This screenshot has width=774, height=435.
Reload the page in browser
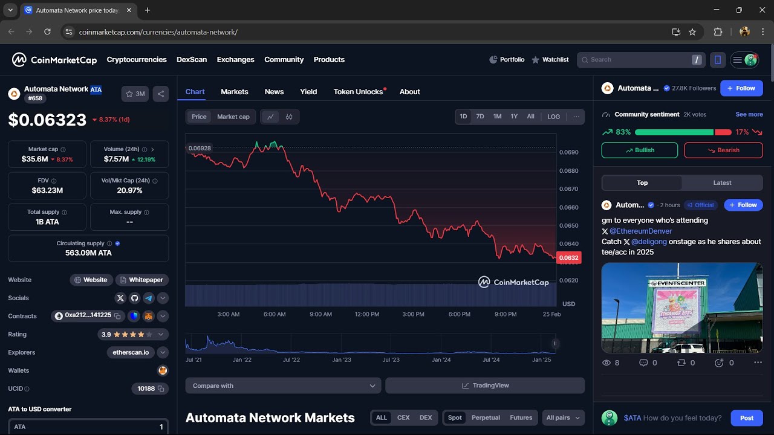click(x=47, y=32)
